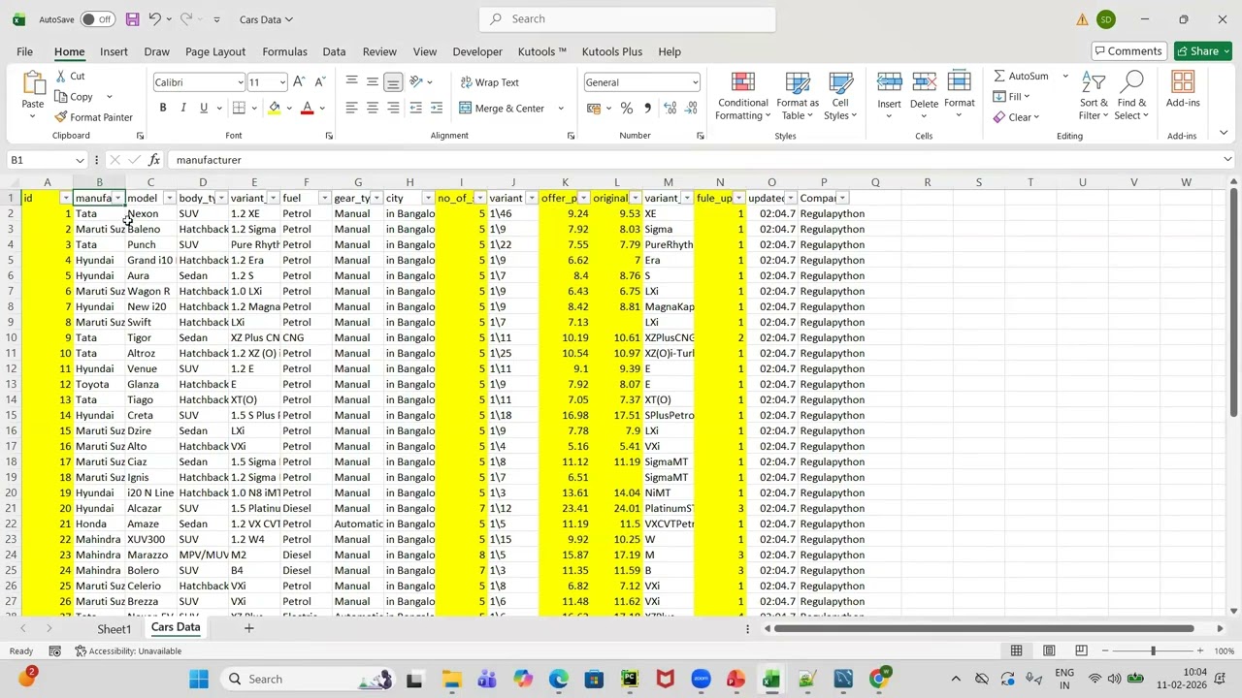Open the model column filter dropdown
The image size is (1242, 698).
(x=170, y=198)
